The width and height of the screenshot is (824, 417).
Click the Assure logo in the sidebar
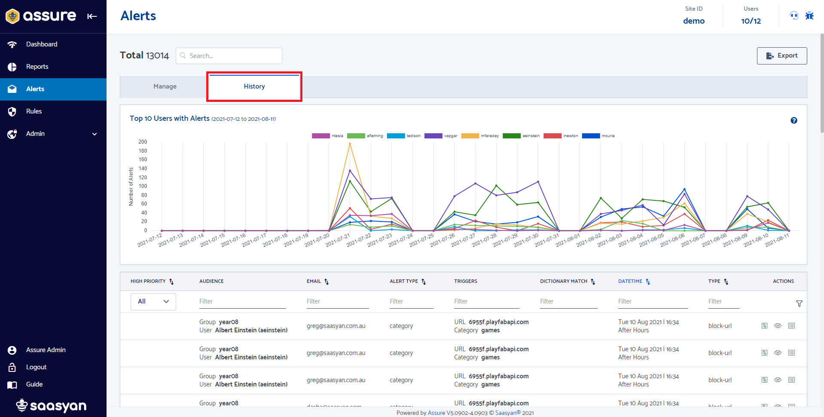pyautogui.click(x=41, y=16)
